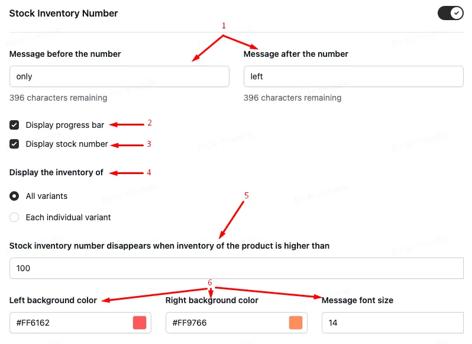Open the red Left background color swatch
472x344 pixels.
coord(140,323)
